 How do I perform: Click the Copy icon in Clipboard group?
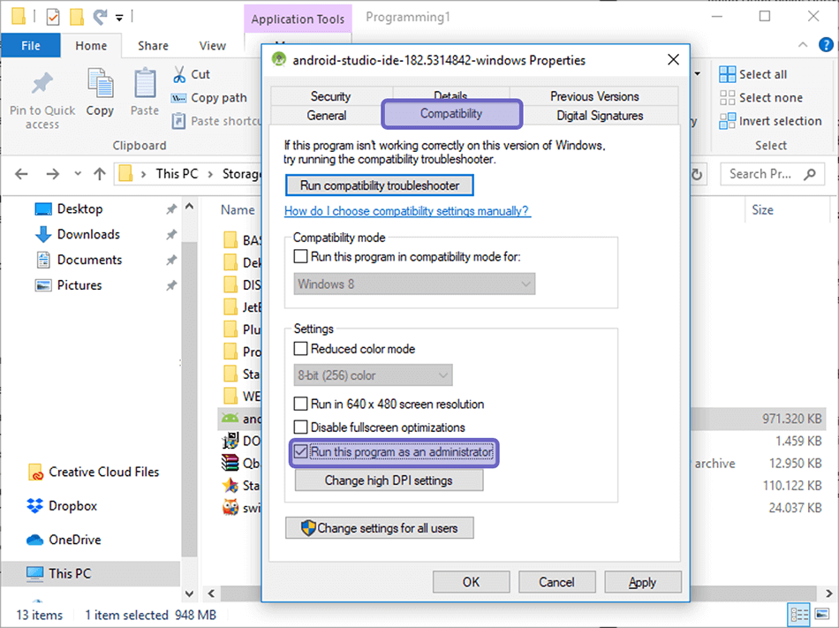[100, 83]
